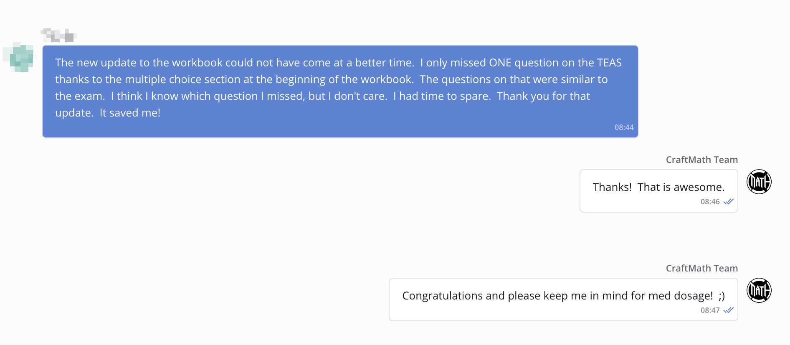Open CraftMath Team name above second reply
This screenshot has width=790, height=345.
[701, 268]
